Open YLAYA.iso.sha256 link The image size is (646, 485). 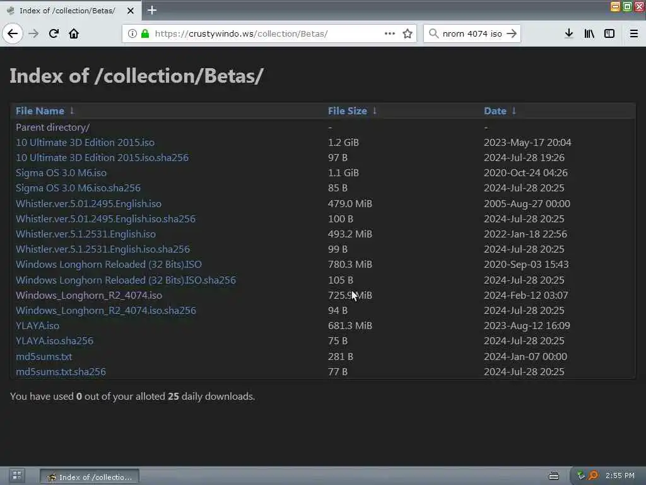tap(54, 341)
